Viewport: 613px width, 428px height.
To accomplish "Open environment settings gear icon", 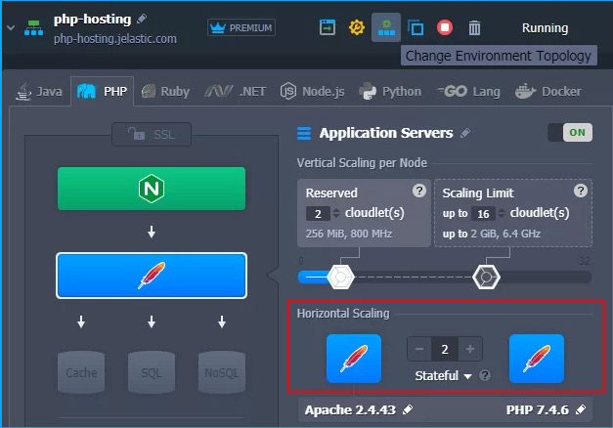I will (357, 27).
